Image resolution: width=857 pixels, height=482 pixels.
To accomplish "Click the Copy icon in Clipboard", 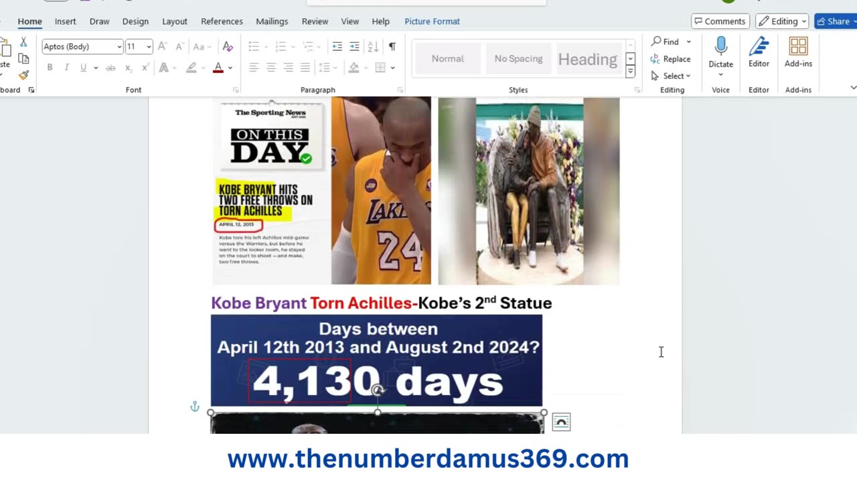I will (x=23, y=60).
